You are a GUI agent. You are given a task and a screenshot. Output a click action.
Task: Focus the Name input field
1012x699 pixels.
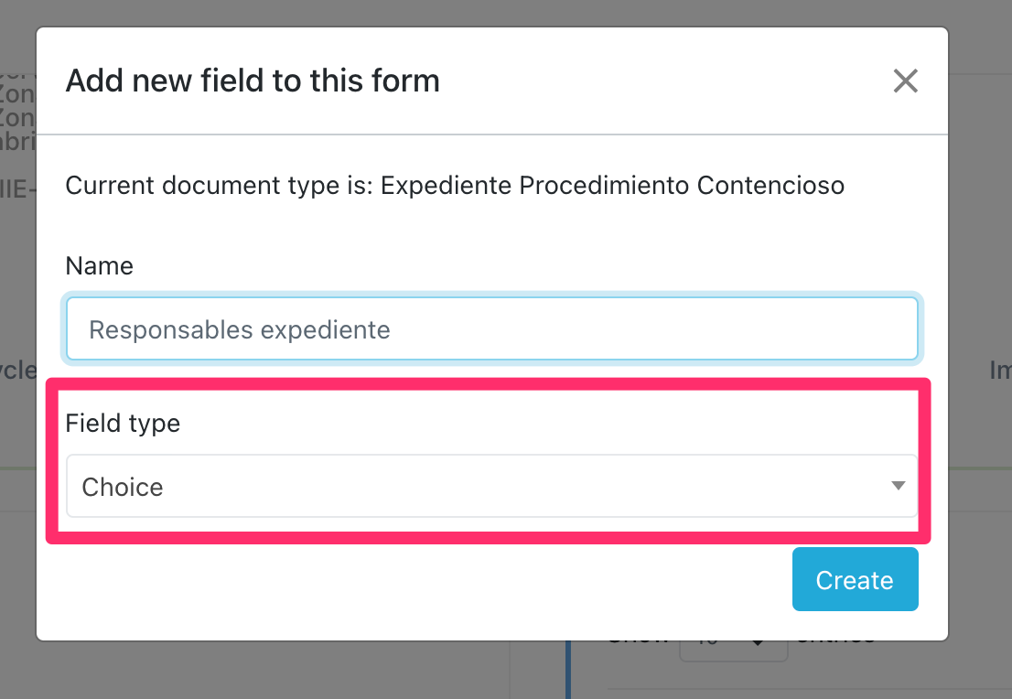[492, 328]
